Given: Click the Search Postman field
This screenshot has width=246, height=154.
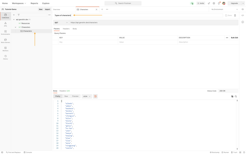Looking at the screenshot, I should (123, 3).
